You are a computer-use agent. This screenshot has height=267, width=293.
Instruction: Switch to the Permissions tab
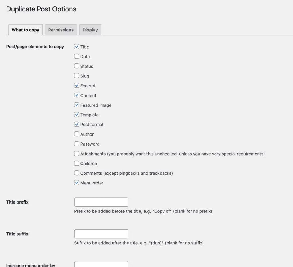(61, 30)
